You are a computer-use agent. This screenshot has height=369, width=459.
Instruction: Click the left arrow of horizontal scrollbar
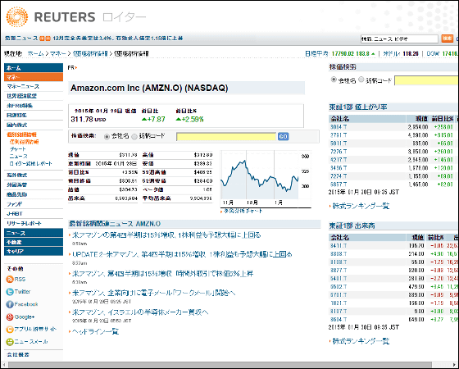pyautogui.click(x=3, y=365)
